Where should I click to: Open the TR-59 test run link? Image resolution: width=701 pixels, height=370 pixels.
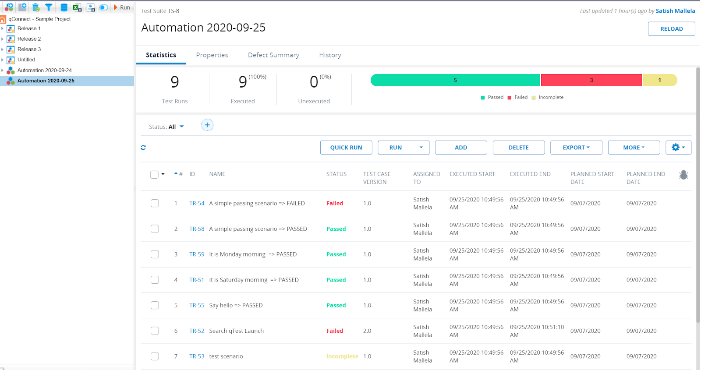coord(197,254)
